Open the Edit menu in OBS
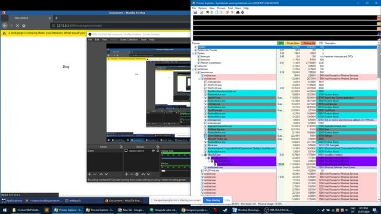The height and width of the screenshot is (214, 381). pos(97,40)
